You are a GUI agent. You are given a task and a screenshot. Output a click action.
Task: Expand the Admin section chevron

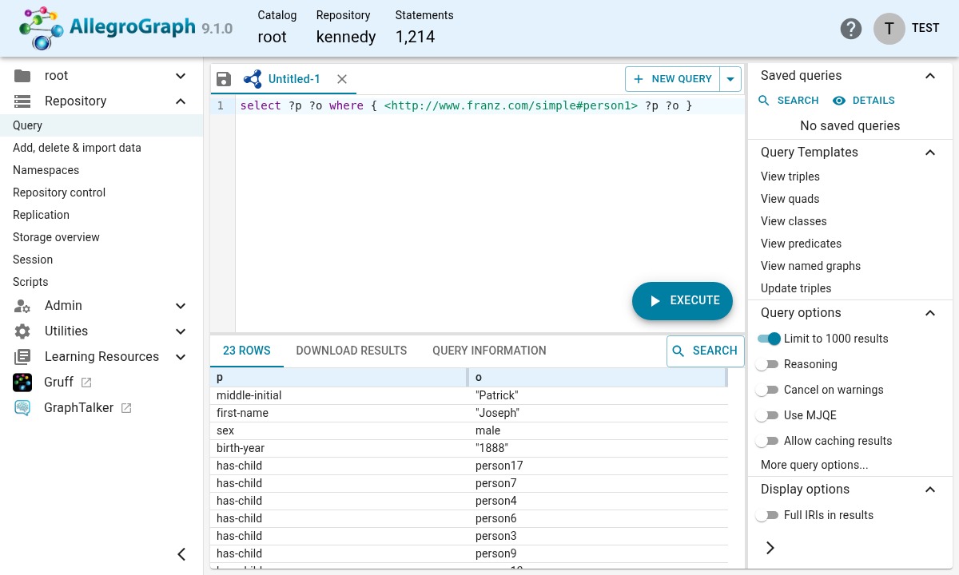[181, 306]
